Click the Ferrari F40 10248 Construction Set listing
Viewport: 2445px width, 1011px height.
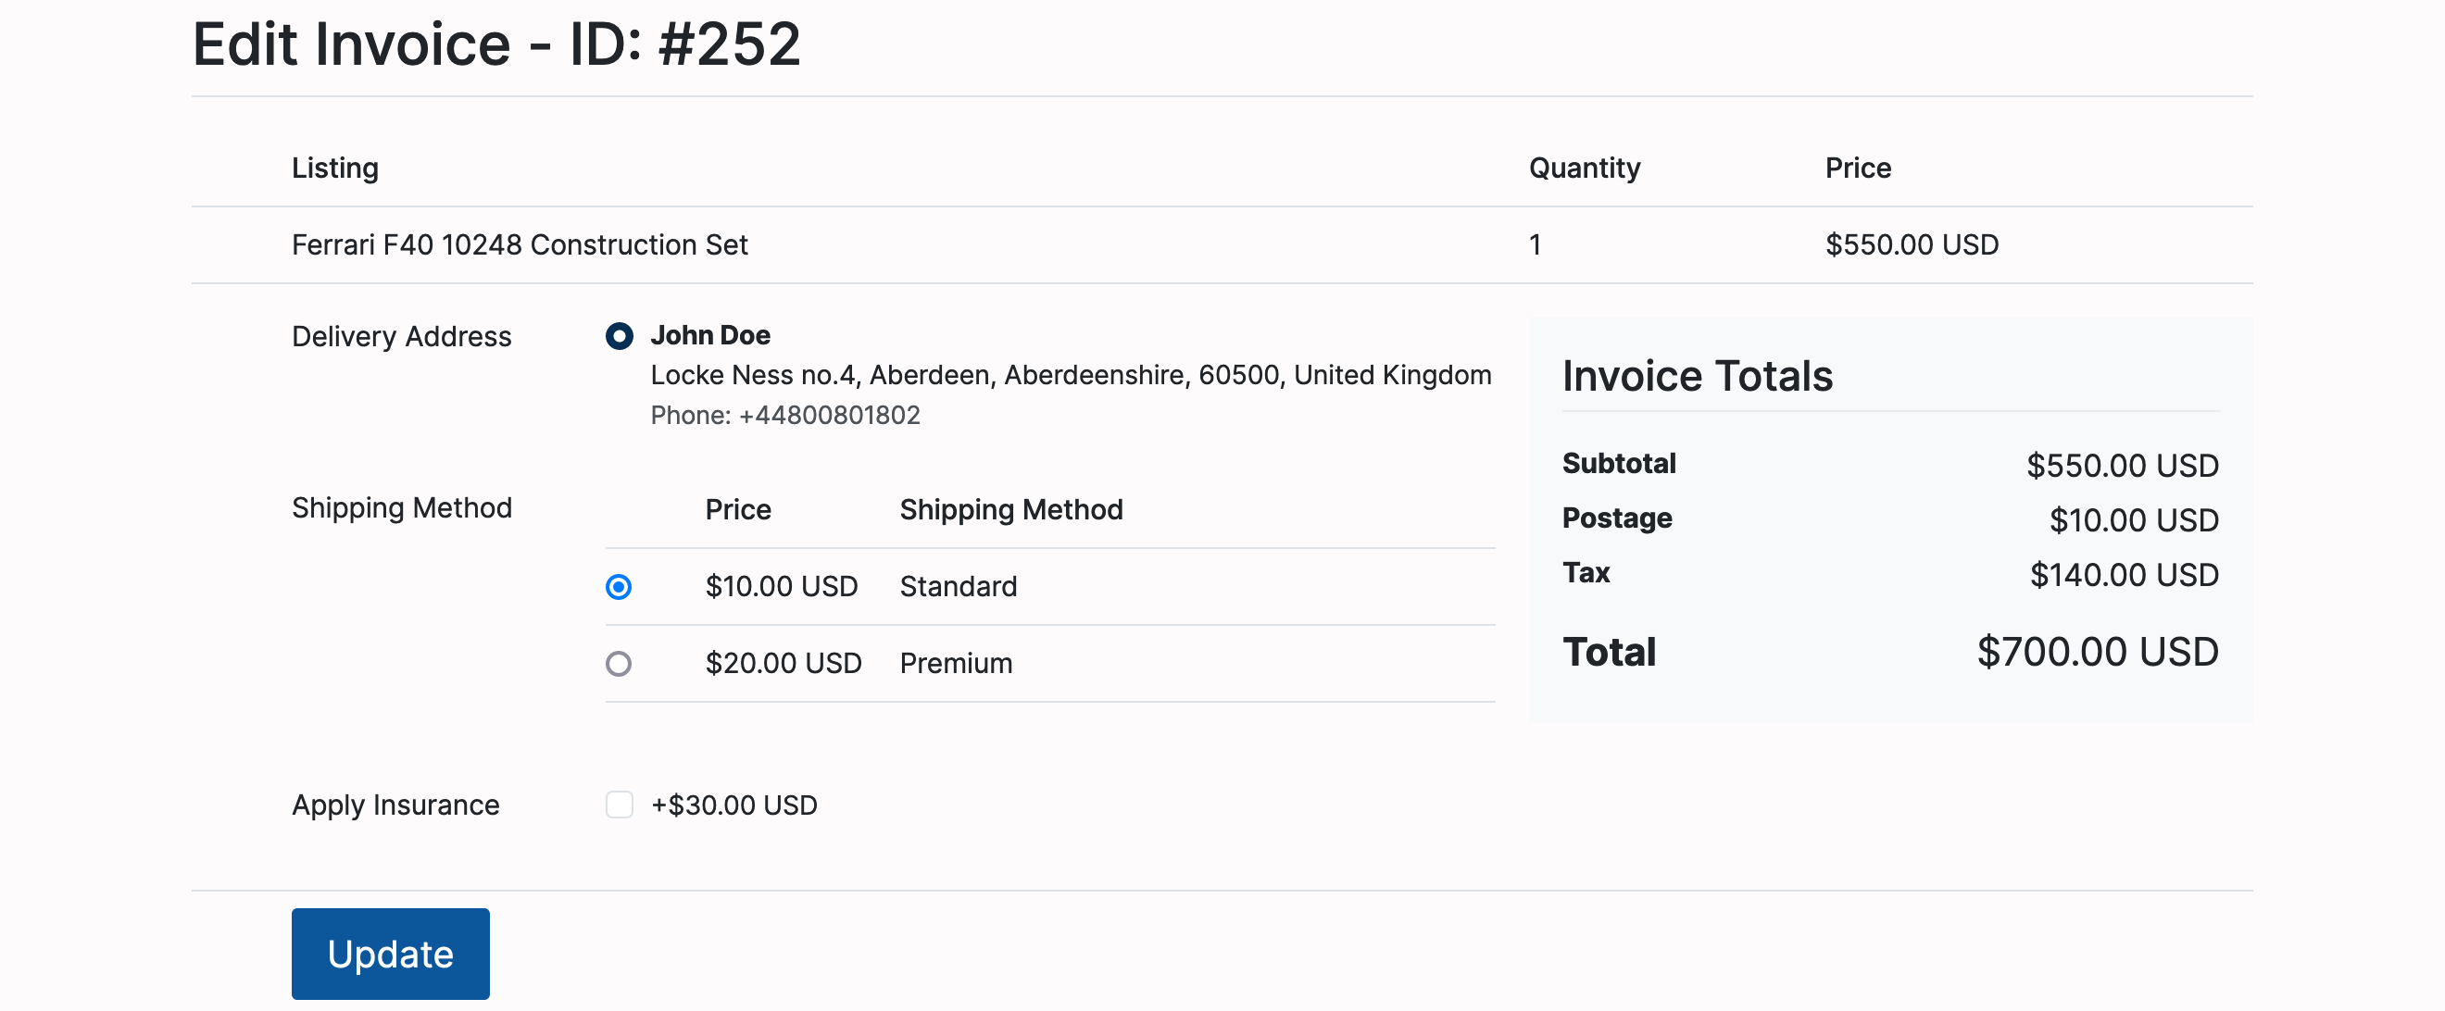(x=520, y=244)
